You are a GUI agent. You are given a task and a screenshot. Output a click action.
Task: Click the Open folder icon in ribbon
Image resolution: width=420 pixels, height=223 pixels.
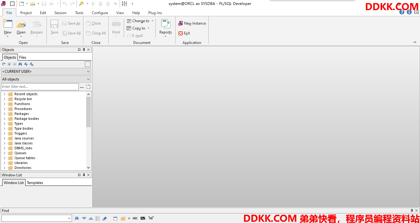coord(21,24)
